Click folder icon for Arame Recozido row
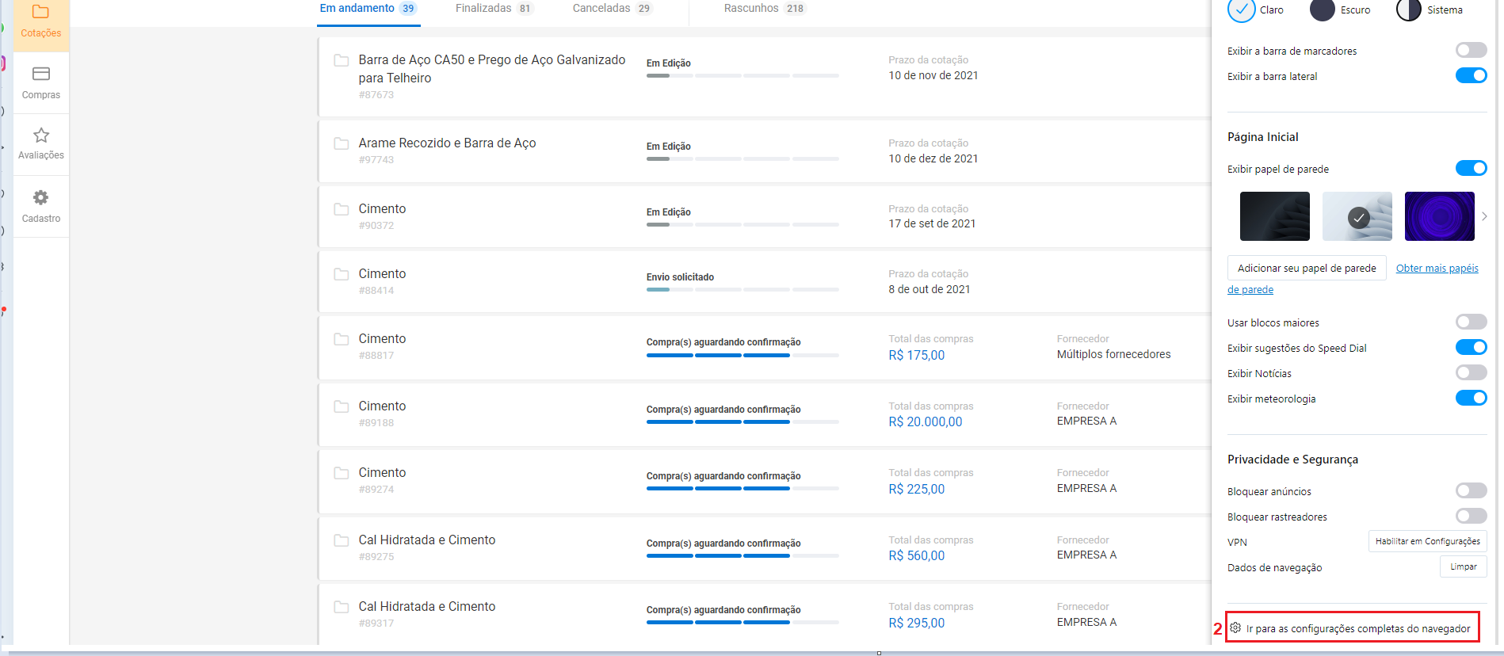This screenshot has width=1504, height=656. [x=342, y=143]
